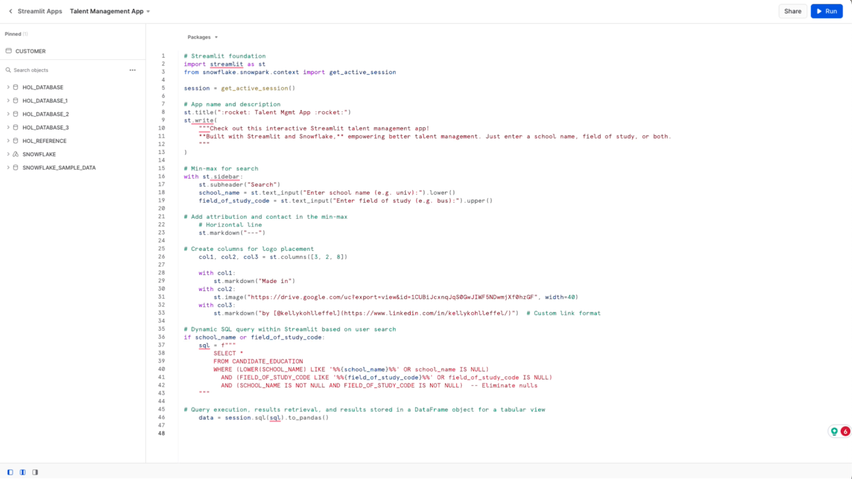852x479 pixels.
Task: Click the 'col1, col2, col3 = st.columns' line
Action: coord(273,257)
